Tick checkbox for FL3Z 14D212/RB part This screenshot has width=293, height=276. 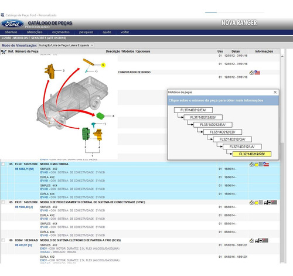[x=3, y=164]
